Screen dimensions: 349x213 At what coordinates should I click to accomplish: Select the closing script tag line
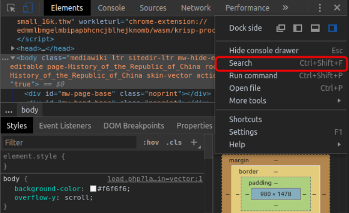click(35, 39)
